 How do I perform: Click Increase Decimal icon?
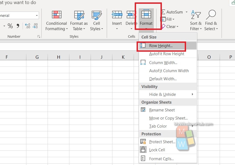[x=28, y=26]
